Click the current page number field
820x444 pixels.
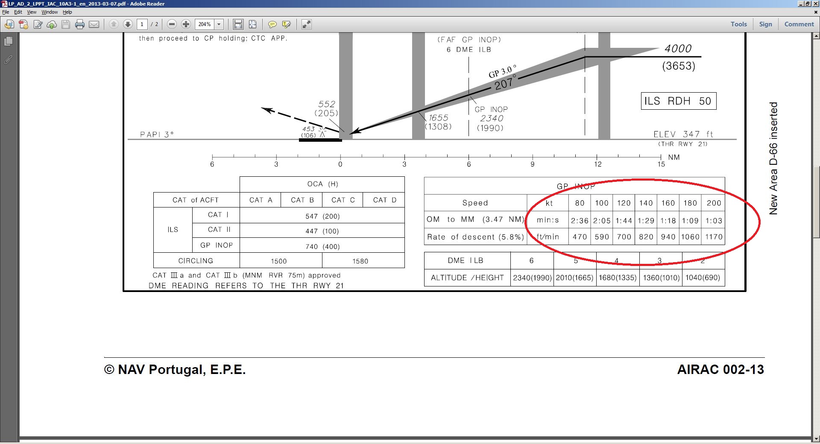[142, 24]
